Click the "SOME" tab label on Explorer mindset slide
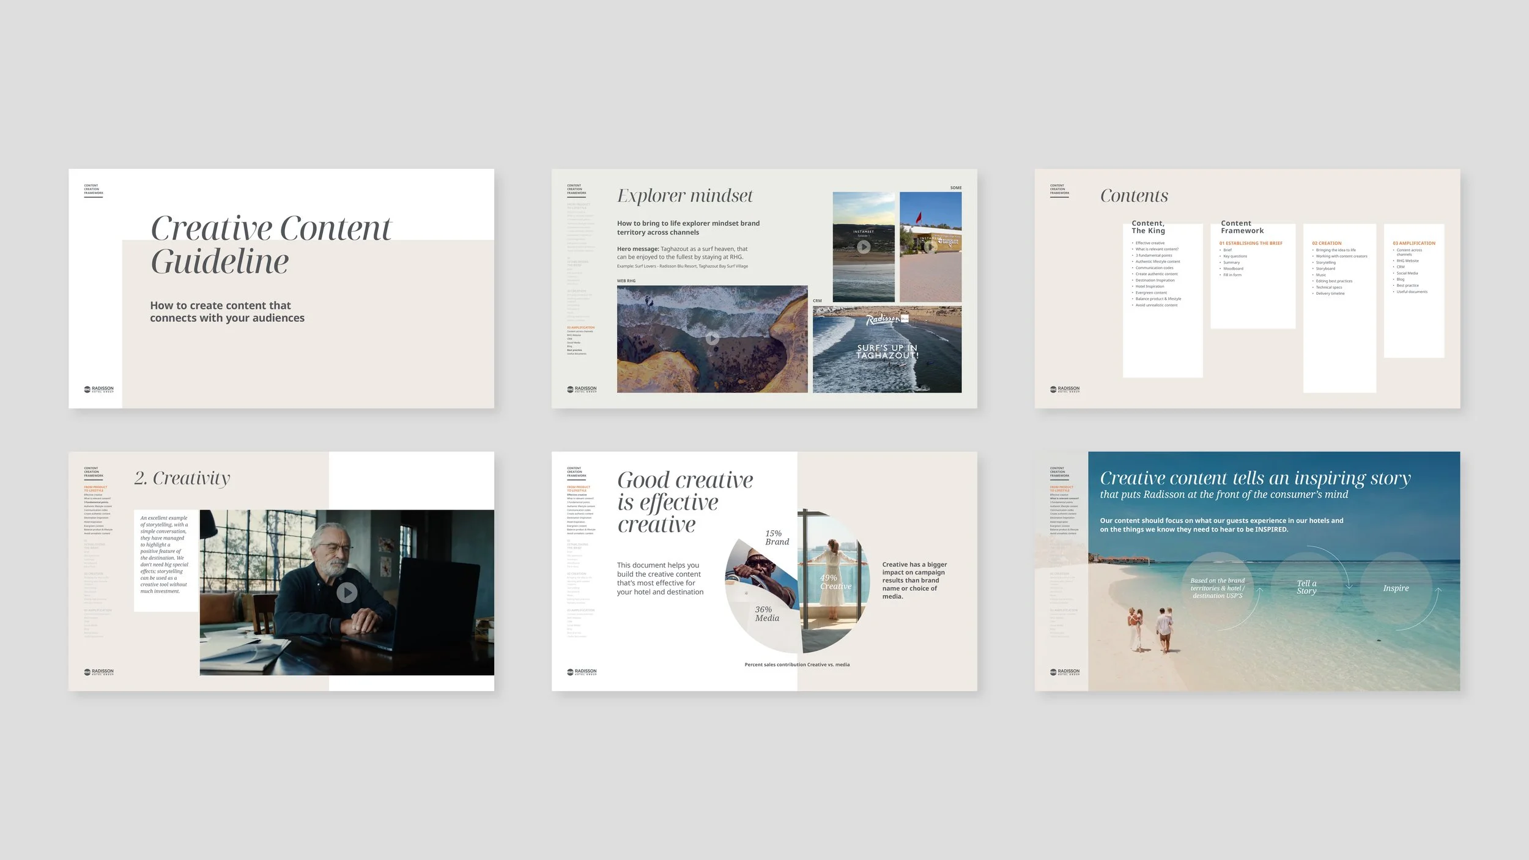This screenshot has width=1529, height=860. coord(955,187)
